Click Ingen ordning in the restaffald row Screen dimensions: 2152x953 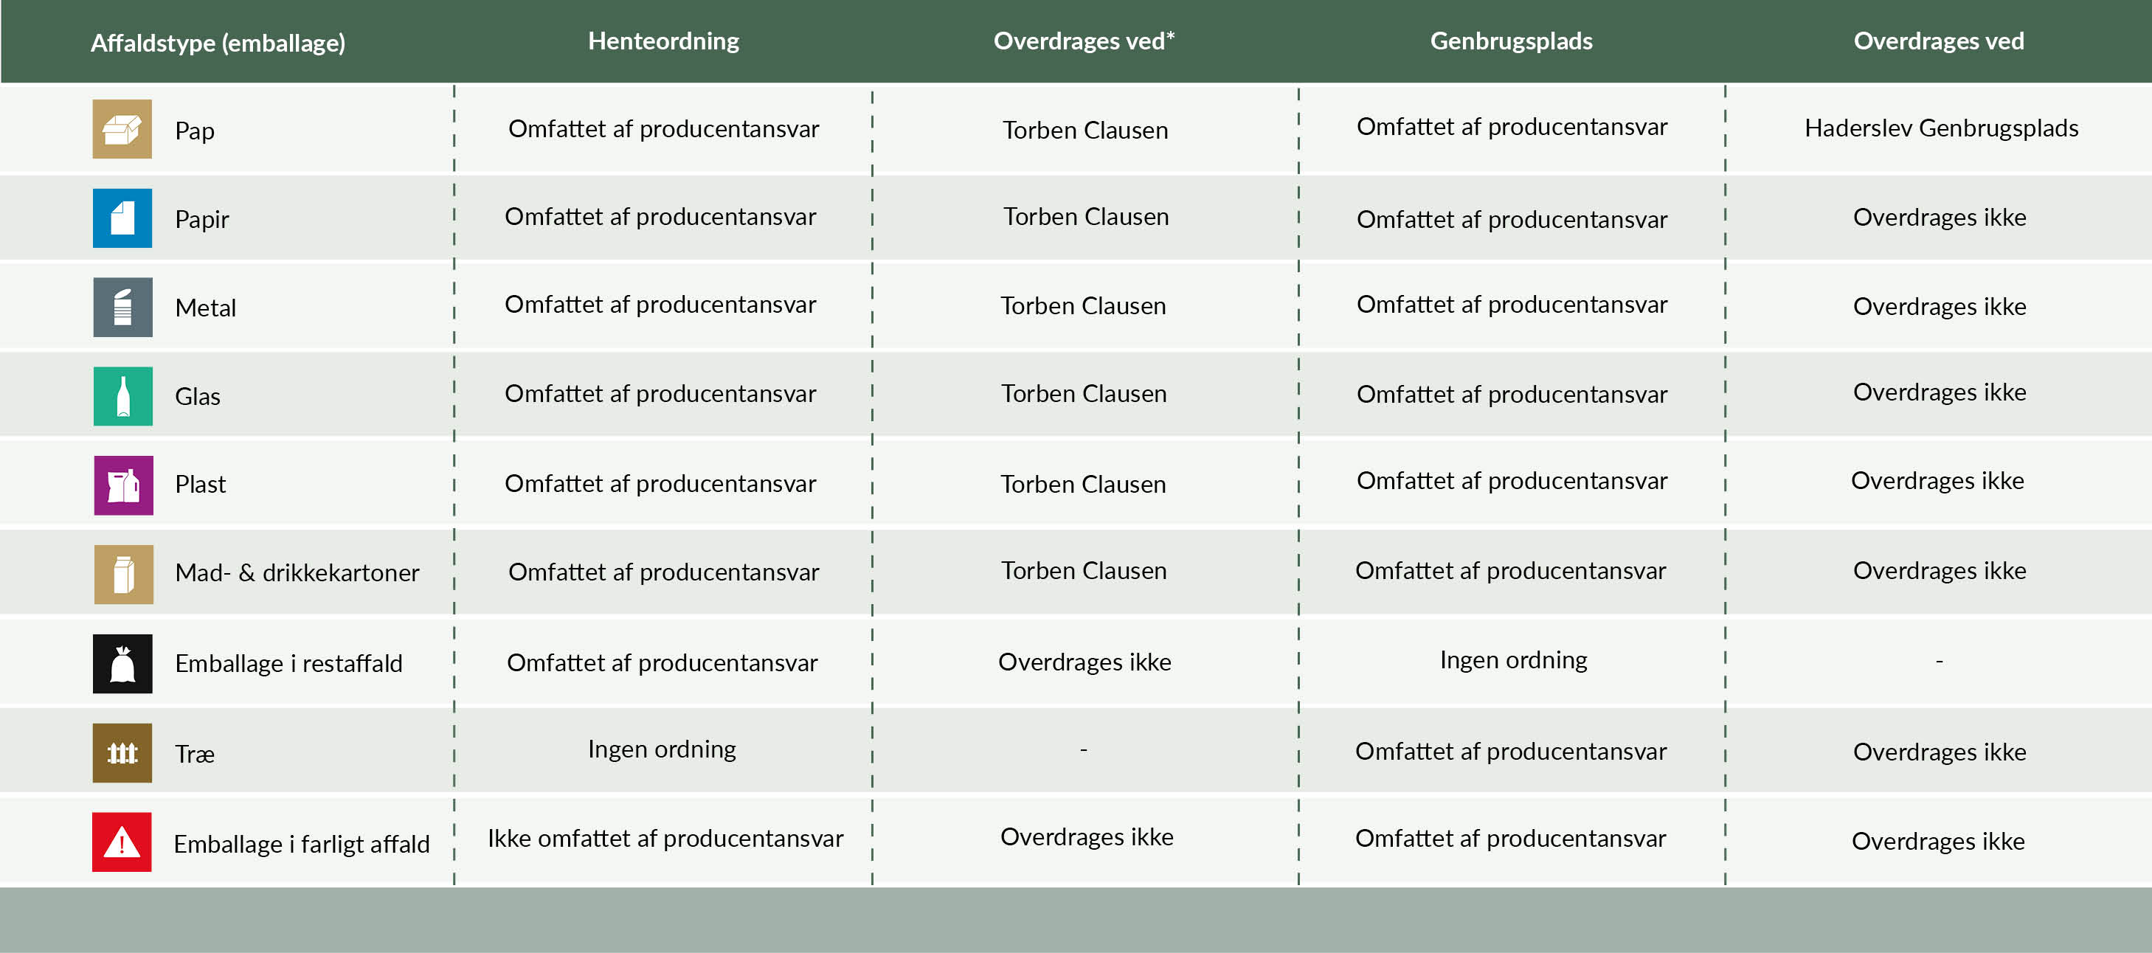click(1513, 661)
